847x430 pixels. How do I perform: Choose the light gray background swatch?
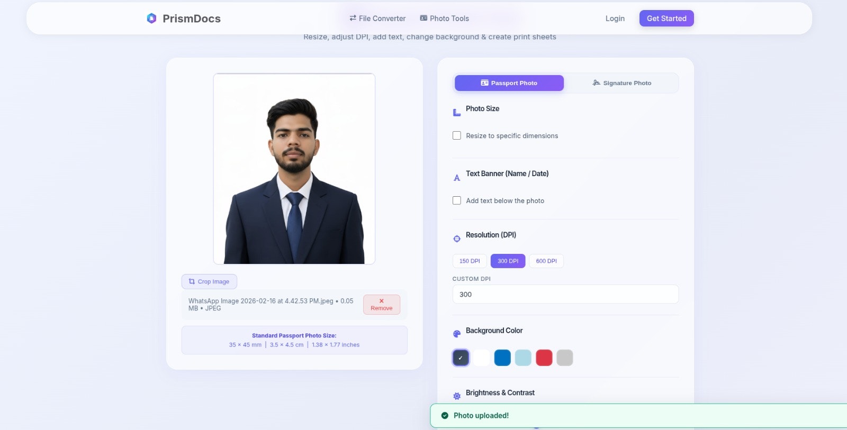pos(565,358)
